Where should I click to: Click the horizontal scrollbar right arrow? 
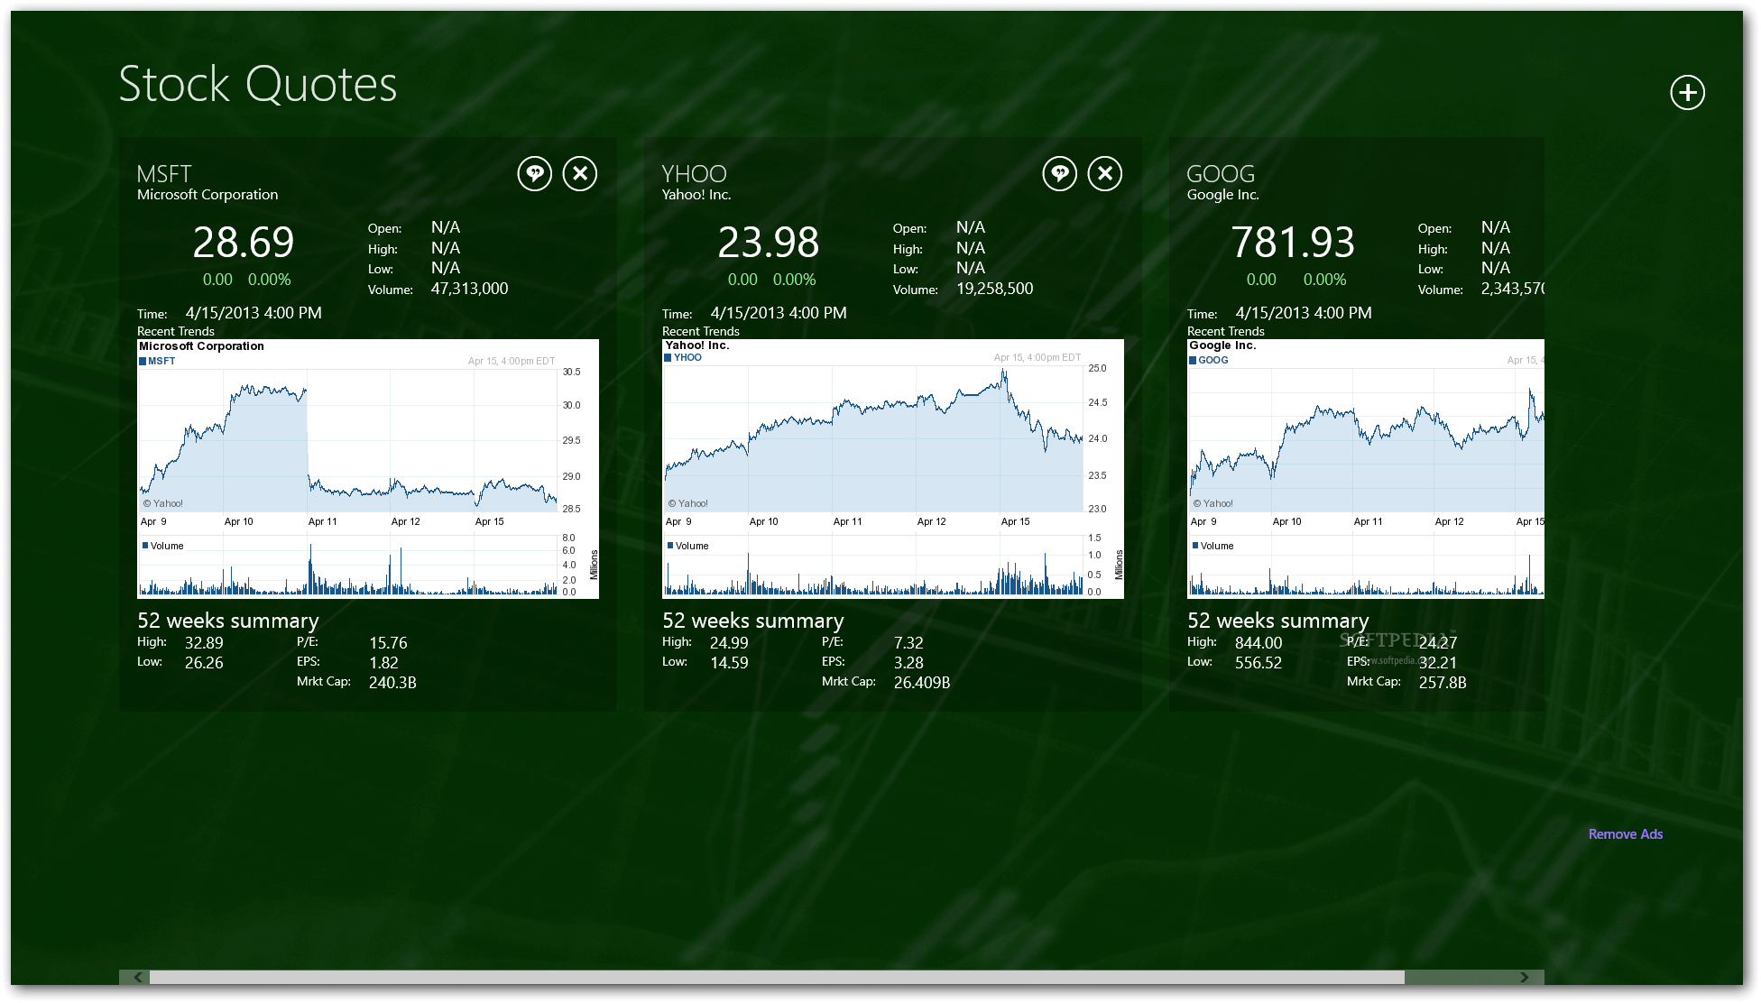pyautogui.click(x=1525, y=977)
